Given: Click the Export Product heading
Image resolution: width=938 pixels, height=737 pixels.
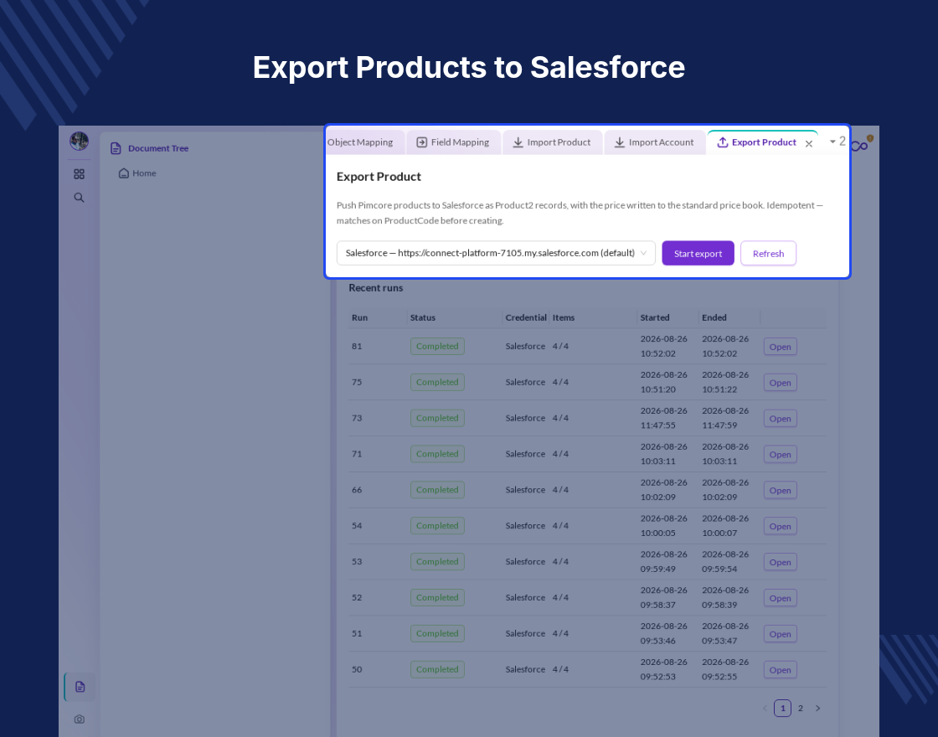Looking at the screenshot, I should [x=379, y=177].
